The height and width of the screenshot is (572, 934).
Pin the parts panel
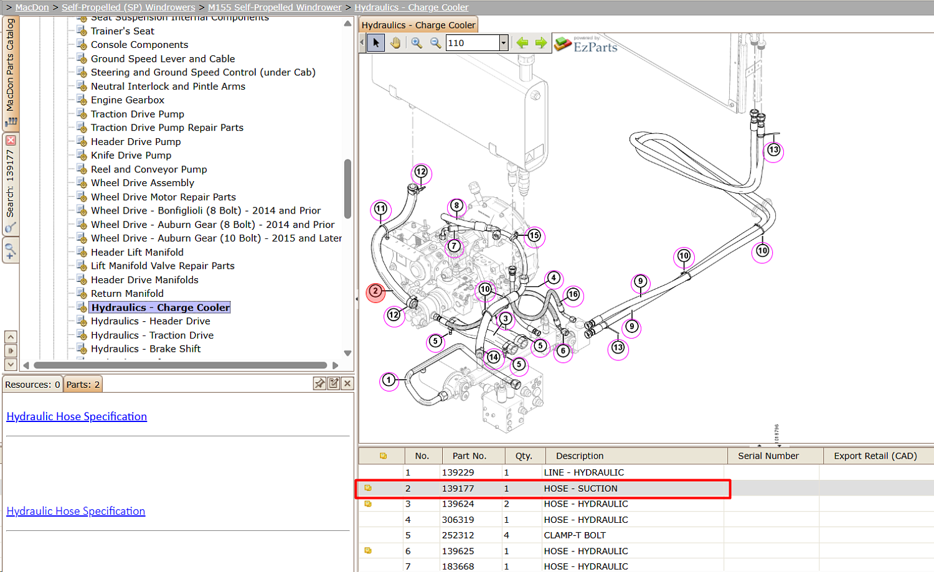click(319, 383)
